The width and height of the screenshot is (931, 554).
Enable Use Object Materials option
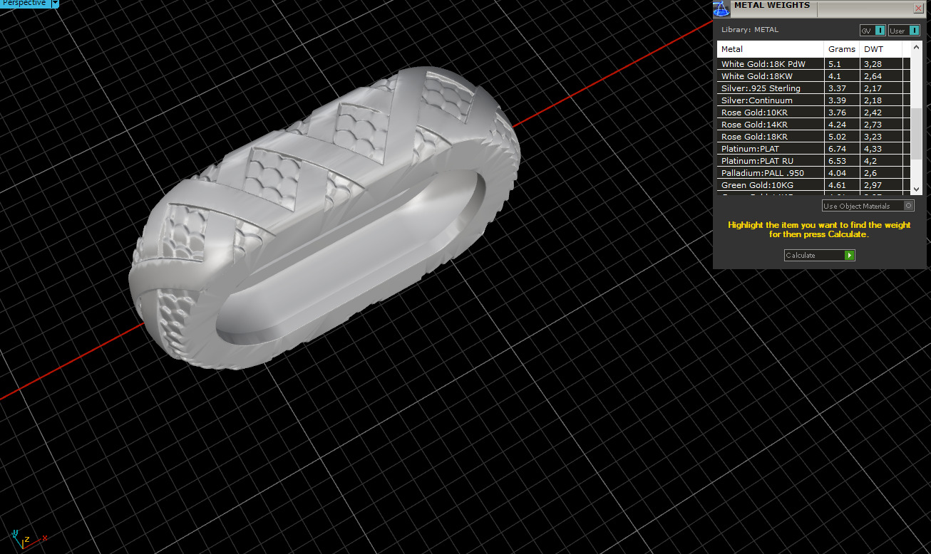click(x=868, y=206)
